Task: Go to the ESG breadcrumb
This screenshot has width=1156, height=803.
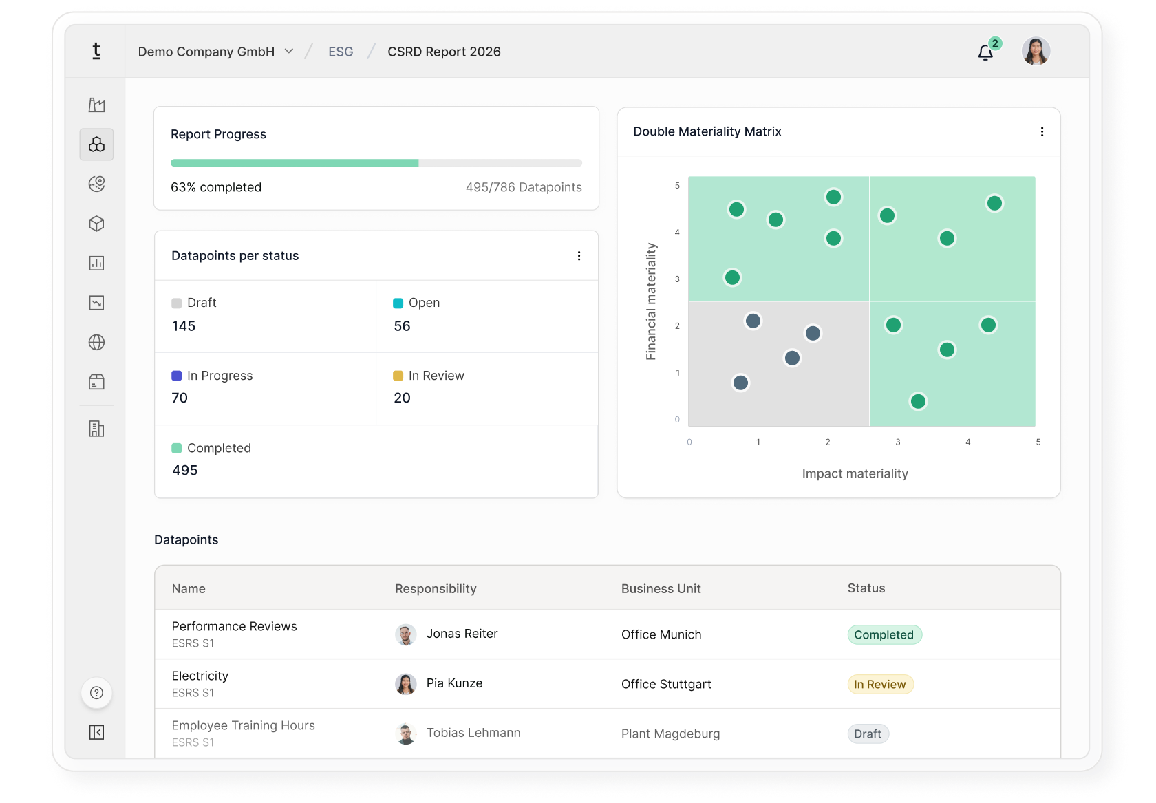Action: click(x=341, y=52)
